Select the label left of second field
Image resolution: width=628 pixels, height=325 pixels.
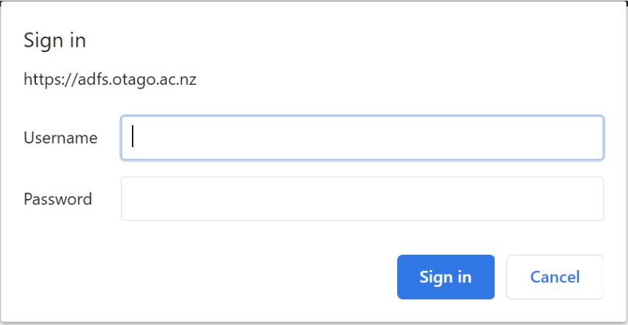point(58,198)
